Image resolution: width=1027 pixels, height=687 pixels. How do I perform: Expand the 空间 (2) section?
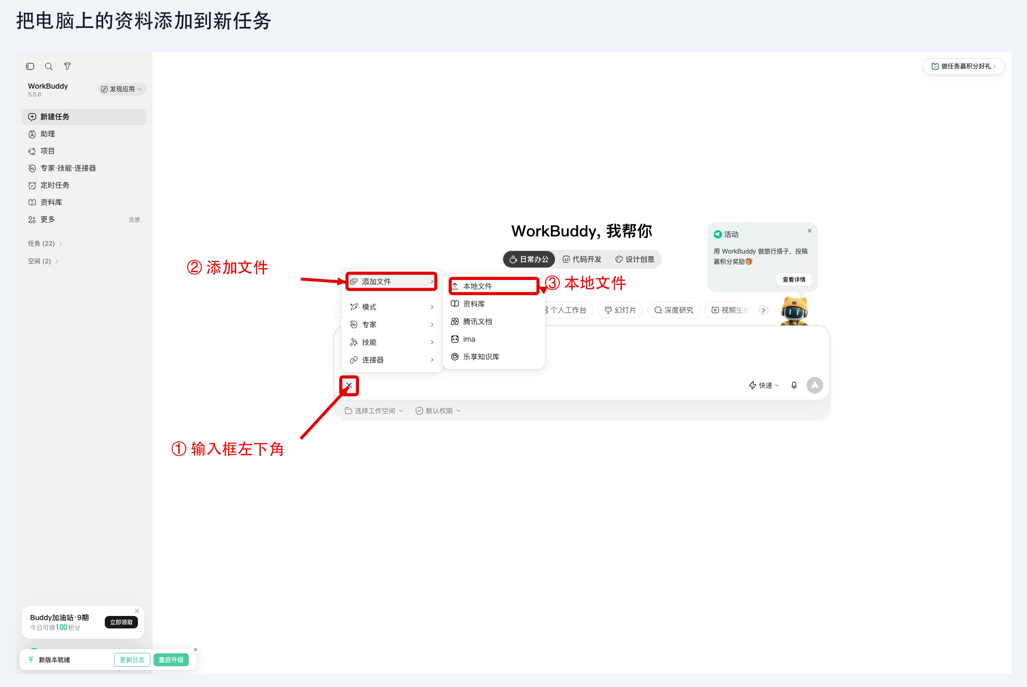43,261
